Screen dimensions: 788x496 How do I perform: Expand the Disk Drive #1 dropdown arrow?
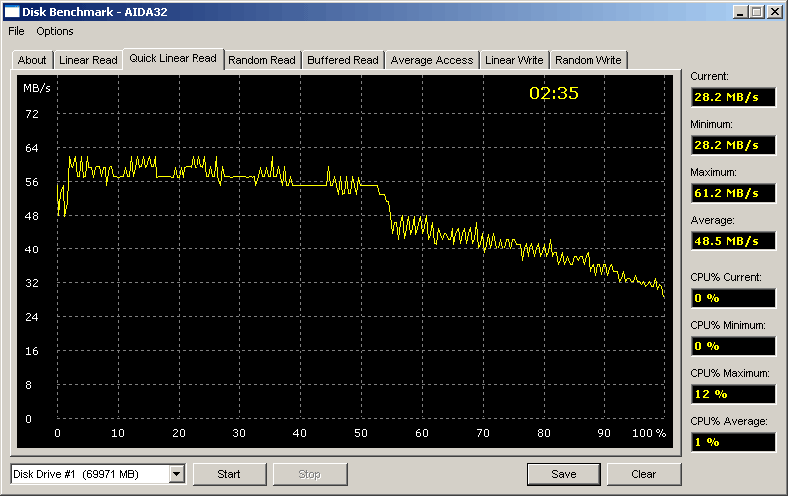pyautogui.click(x=176, y=474)
